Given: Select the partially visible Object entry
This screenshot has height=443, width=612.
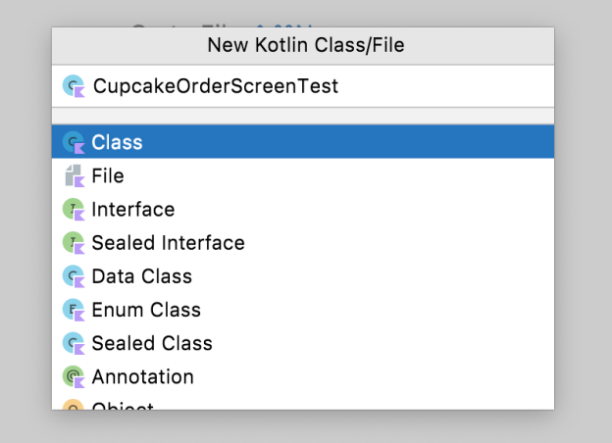Looking at the screenshot, I should [x=123, y=405].
